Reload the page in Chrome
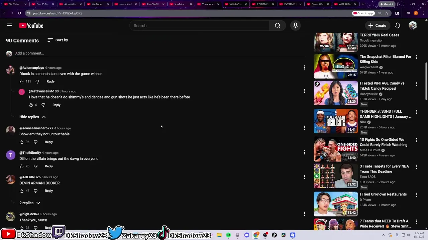This screenshot has width=428, height=240. (x=20, y=13)
